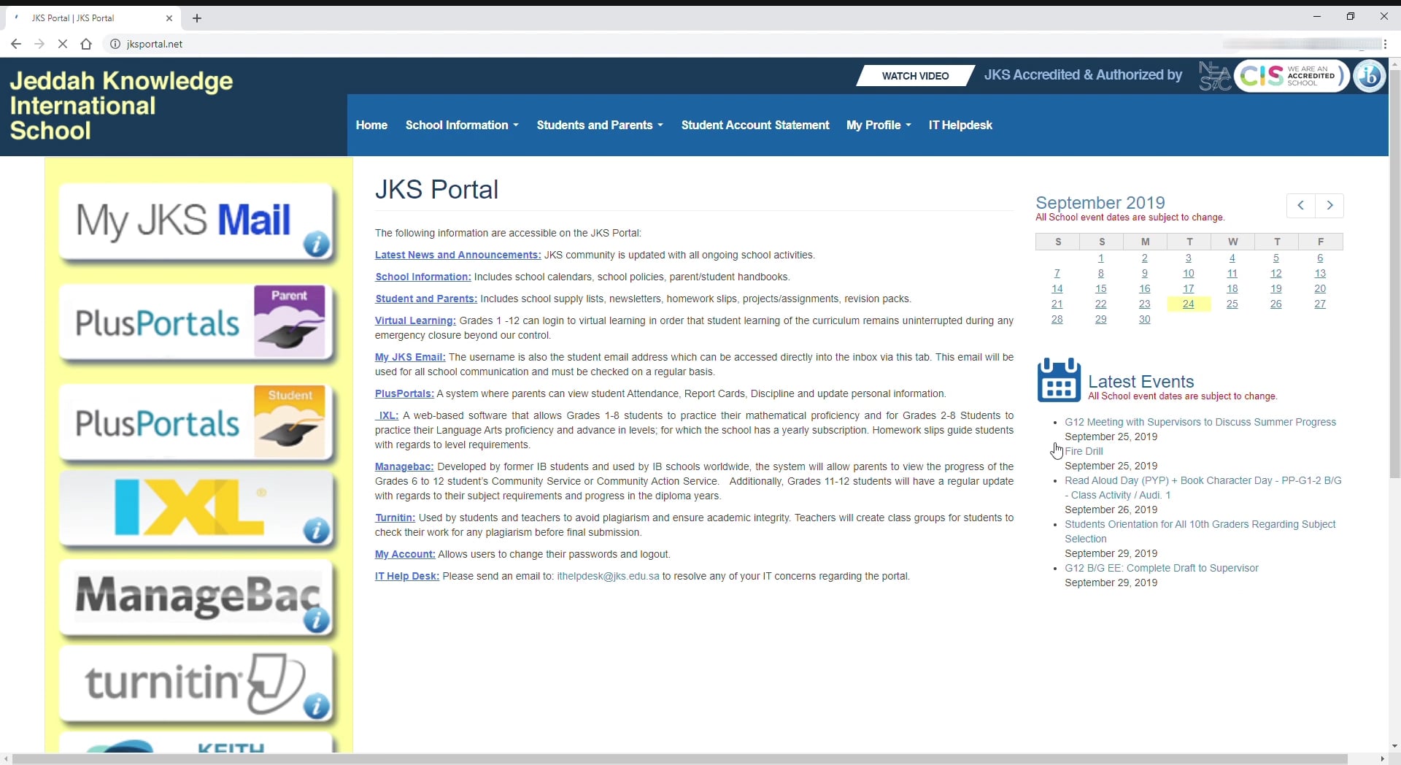This screenshot has width=1401, height=765.
Task: Open the accessibility widget icon
Action: [1370, 75]
